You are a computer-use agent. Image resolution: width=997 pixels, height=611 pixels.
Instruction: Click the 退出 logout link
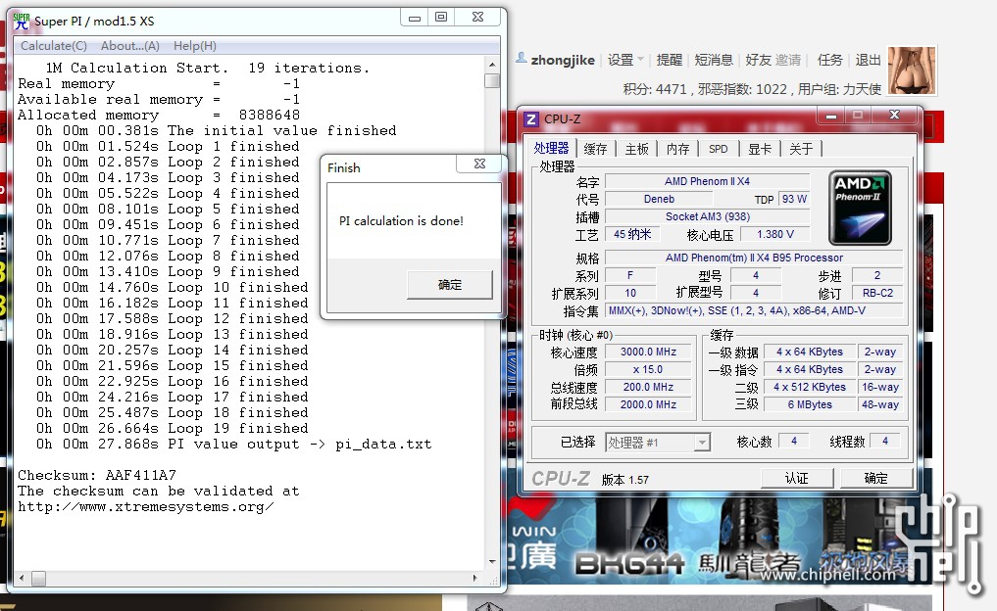pos(868,60)
